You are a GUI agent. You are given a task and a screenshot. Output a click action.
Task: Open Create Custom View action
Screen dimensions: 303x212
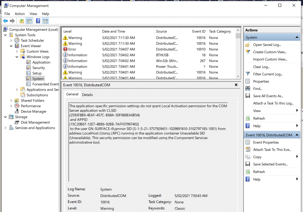[270, 52]
